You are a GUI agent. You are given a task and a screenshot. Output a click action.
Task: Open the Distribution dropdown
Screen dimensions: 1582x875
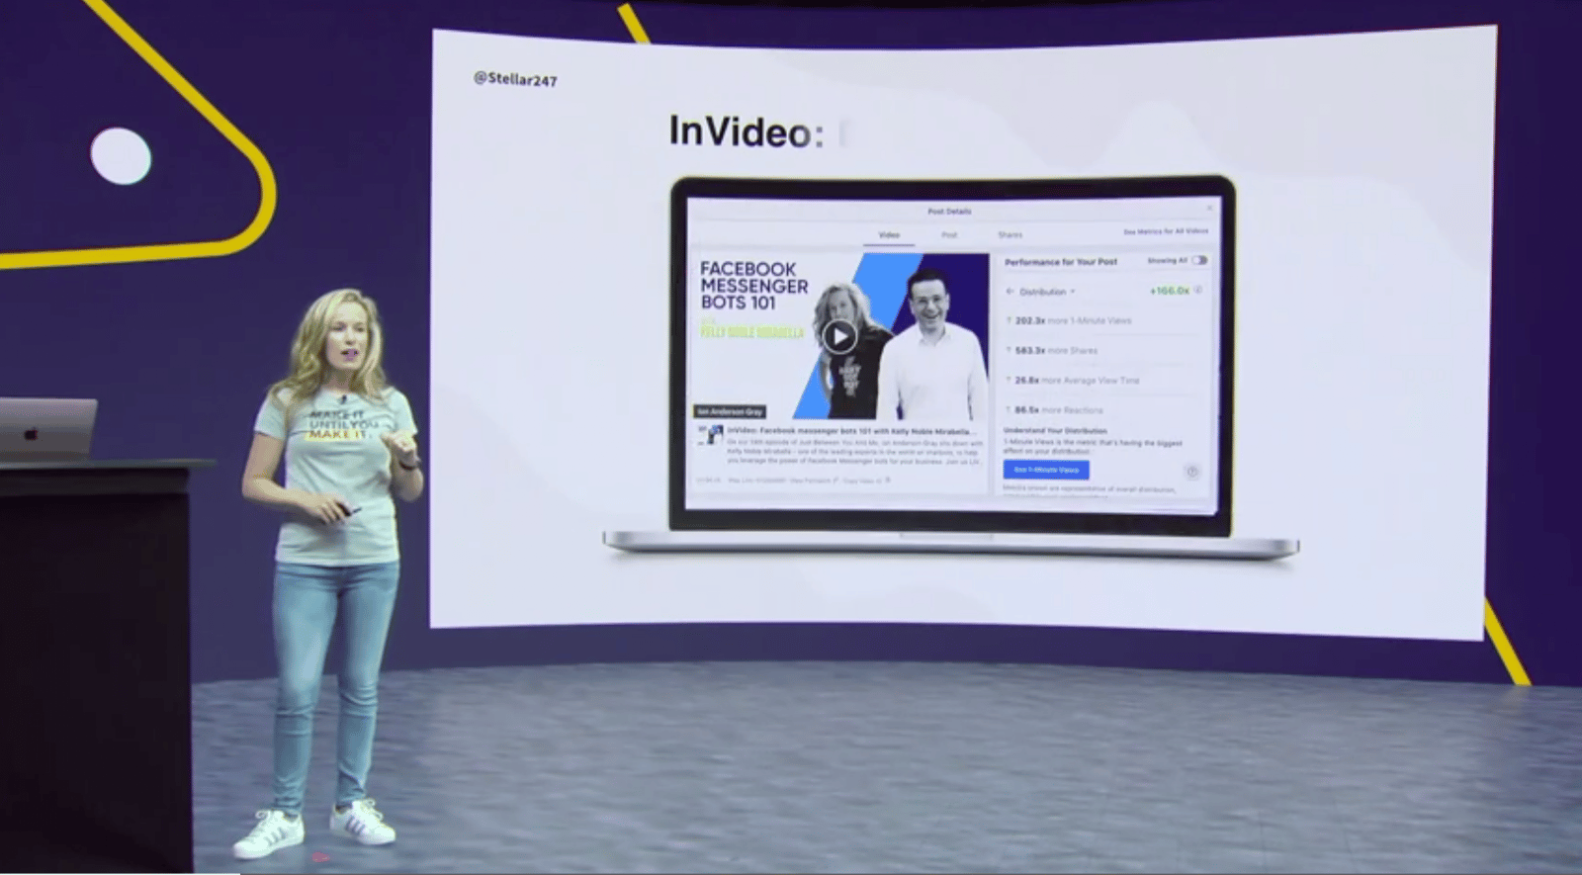[x=1047, y=292]
